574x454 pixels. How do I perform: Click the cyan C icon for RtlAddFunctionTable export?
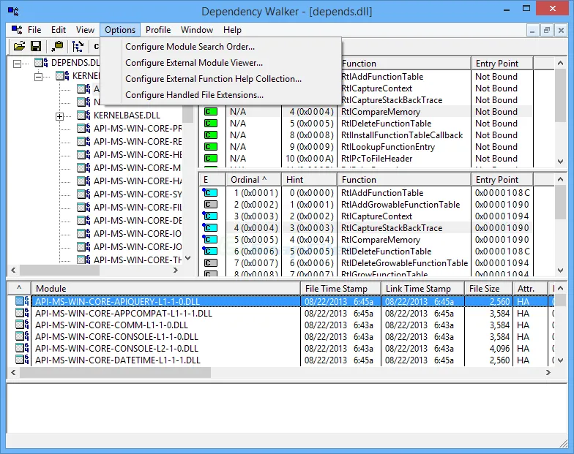[x=211, y=193]
